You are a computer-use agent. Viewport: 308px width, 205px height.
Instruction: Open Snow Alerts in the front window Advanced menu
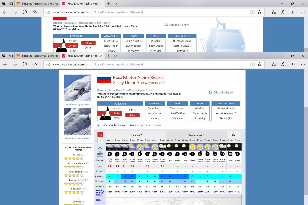pos(155,108)
